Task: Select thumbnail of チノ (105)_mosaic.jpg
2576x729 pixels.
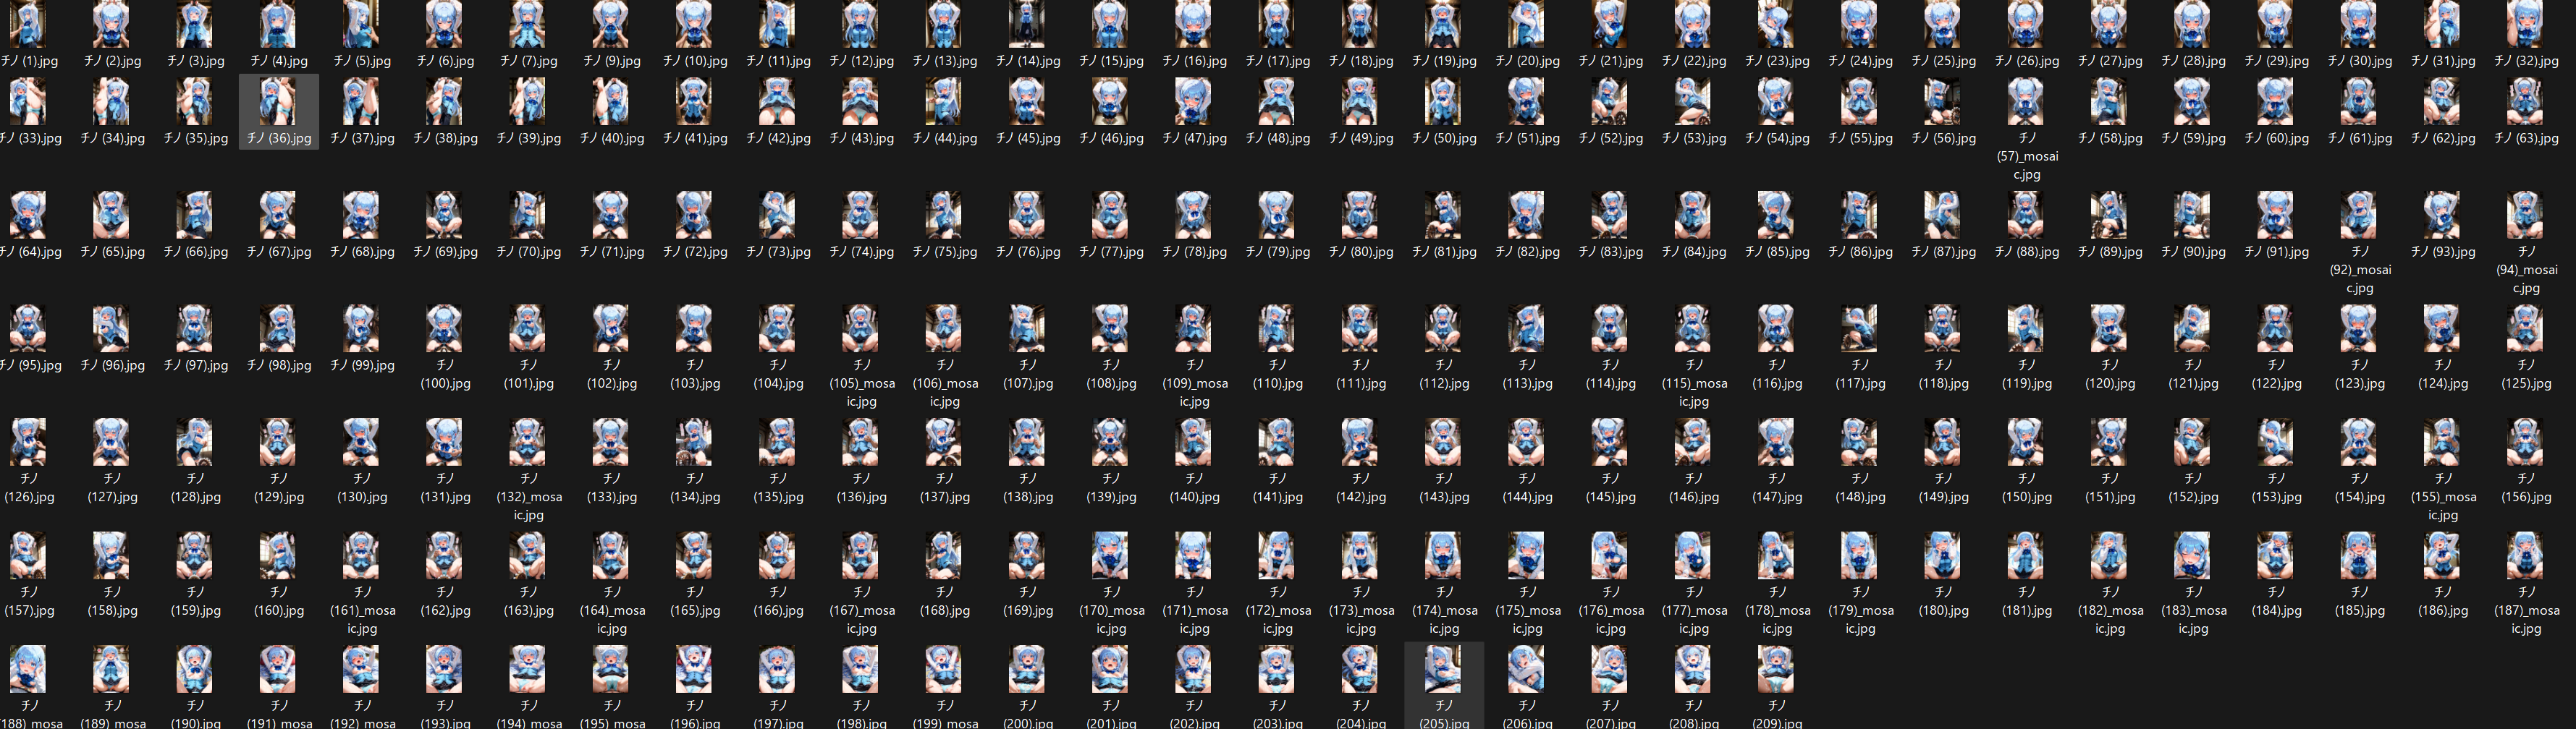Action: (861, 328)
